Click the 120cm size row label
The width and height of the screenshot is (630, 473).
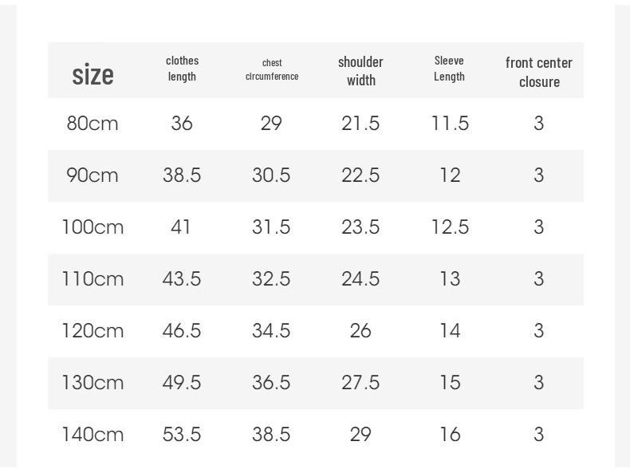[93, 331]
